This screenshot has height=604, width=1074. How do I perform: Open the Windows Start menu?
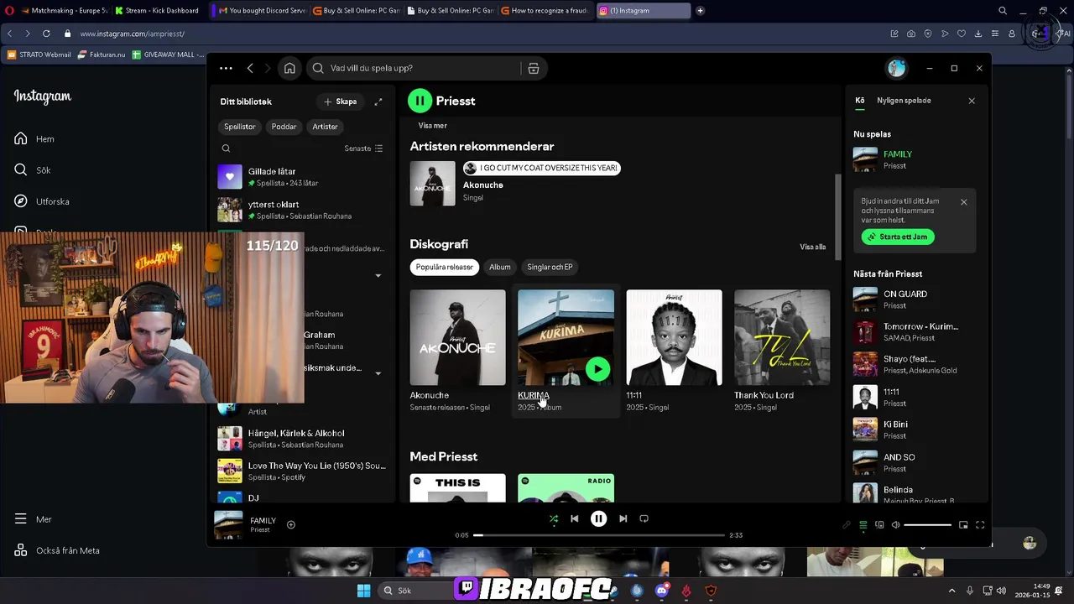click(x=363, y=591)
